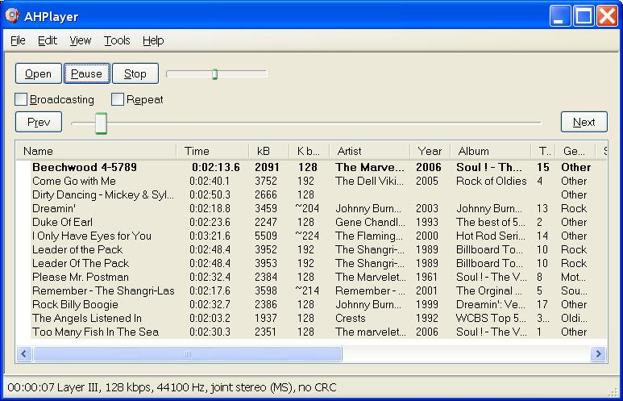623x401 pixels.
Task: Click bitrate ~224 in the playlist
Action: (x=307, y=236)
